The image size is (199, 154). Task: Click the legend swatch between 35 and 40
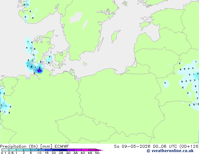click(78, 150)
